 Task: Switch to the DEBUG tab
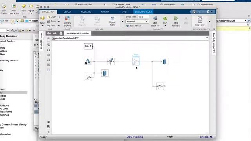(67, 12)
